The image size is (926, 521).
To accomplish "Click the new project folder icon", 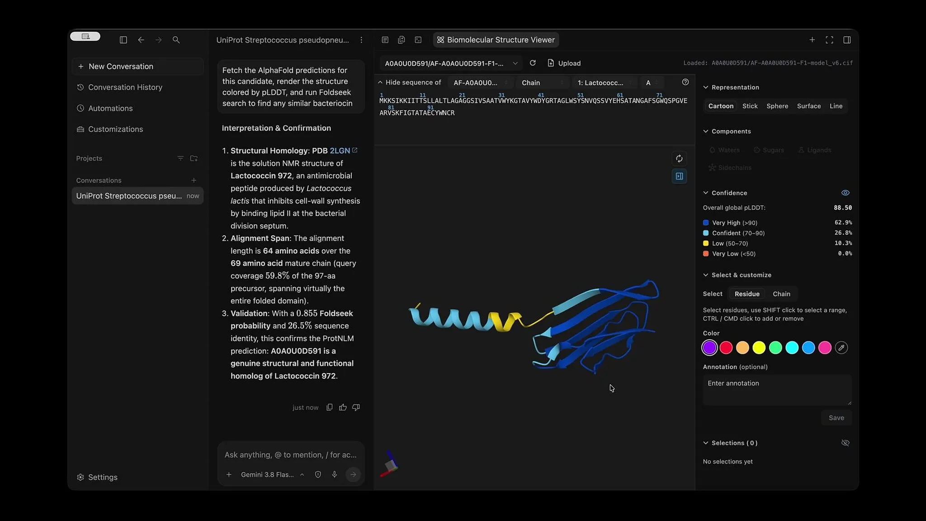I will [x=194, y=158].
